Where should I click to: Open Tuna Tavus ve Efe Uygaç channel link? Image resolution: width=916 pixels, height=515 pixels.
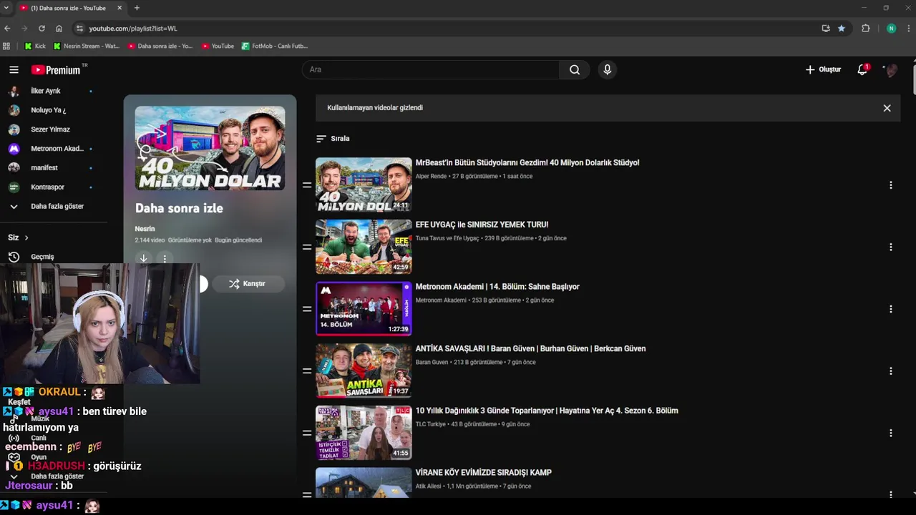click(447, 238)
